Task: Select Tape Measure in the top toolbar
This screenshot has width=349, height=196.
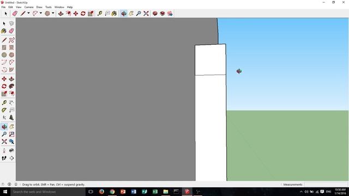Action: pyautogui.click(x=99, y=14)
